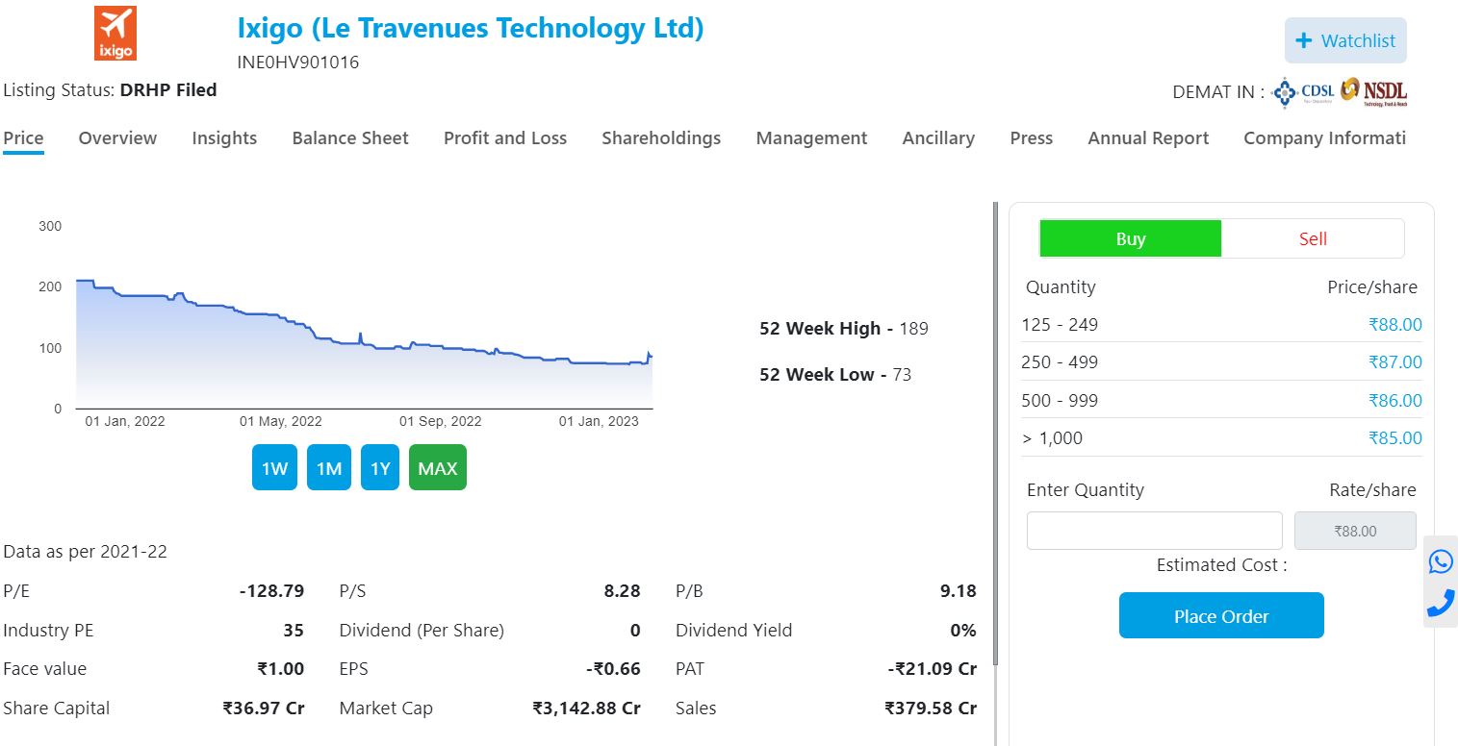Click the 01 Jan, 2023 chart axis label
This screenshot has width=1458, height=746.
coord(599,421)
